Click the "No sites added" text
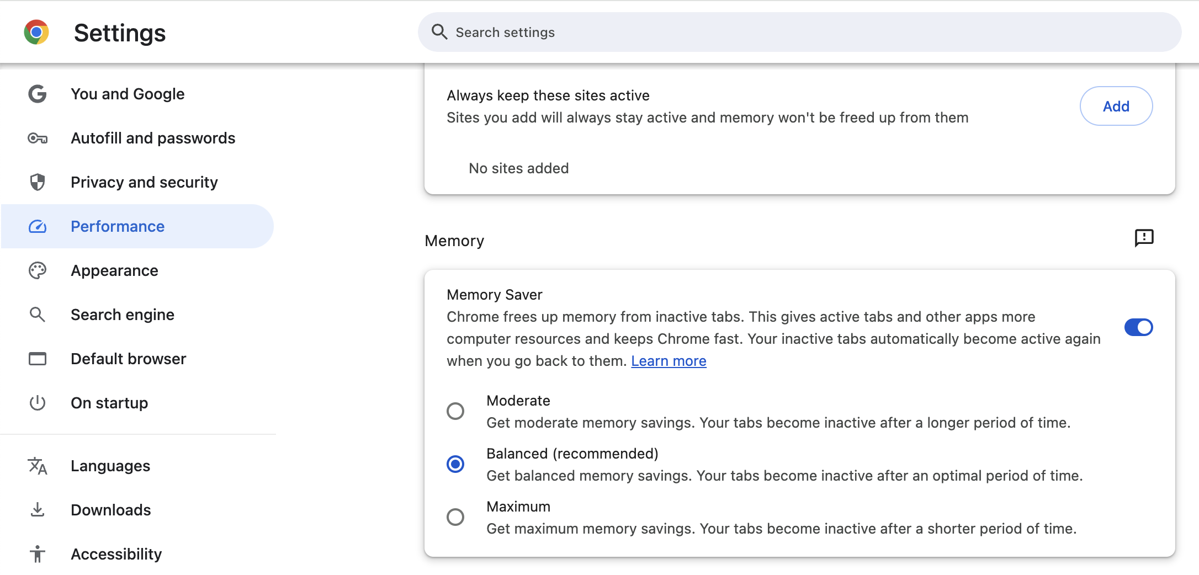This screenshot has width=1199, height=575. (x=518, y=168)
